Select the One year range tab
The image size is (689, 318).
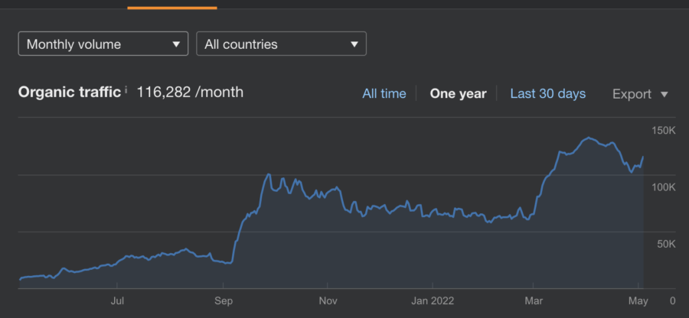coord(458,93)
